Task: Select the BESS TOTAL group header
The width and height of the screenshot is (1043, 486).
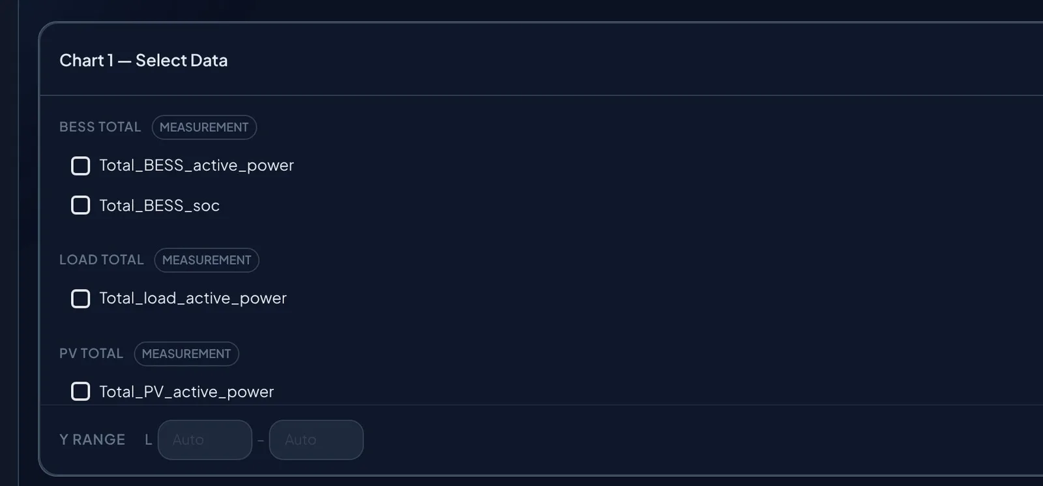Action: click(100, 127)
